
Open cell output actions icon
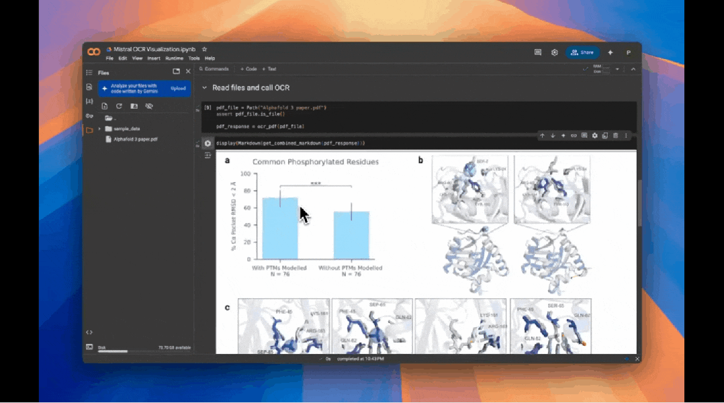tap(208, 156)
